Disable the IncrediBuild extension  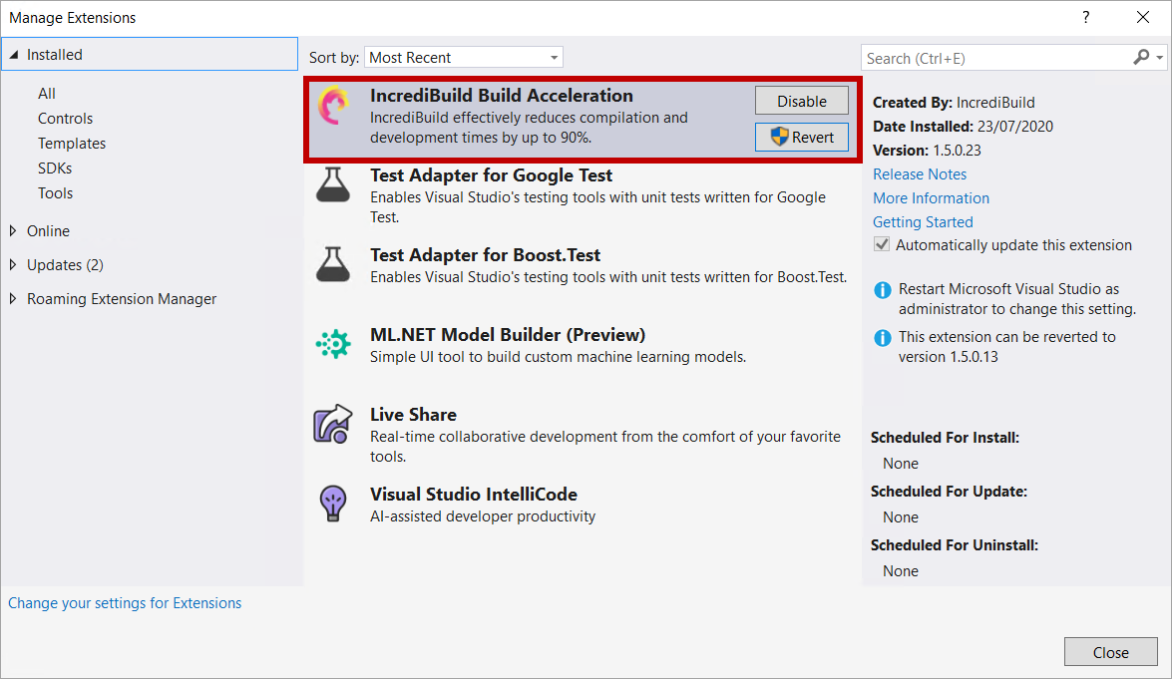(x=802, y=101)
